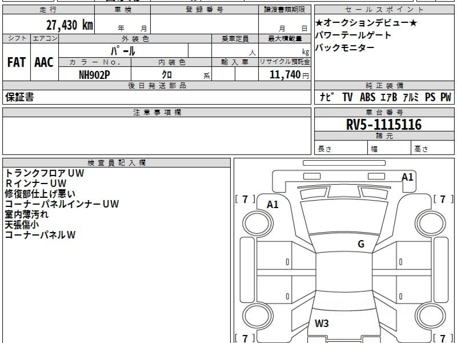457x343 pixels.
Task: Select the トランクフロアUW note
Action: coord(45,173)
